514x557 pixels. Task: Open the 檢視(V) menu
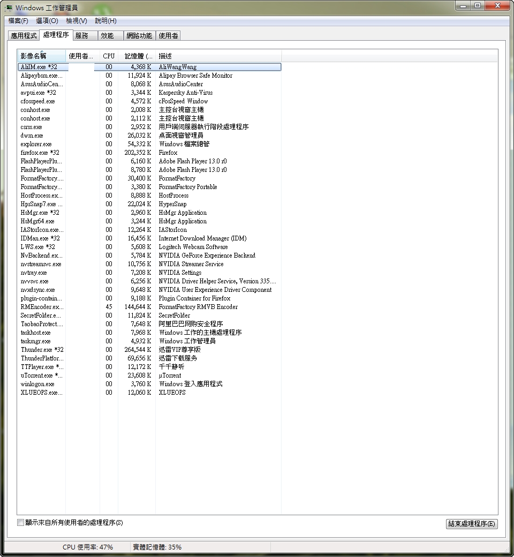pos(77,21)
